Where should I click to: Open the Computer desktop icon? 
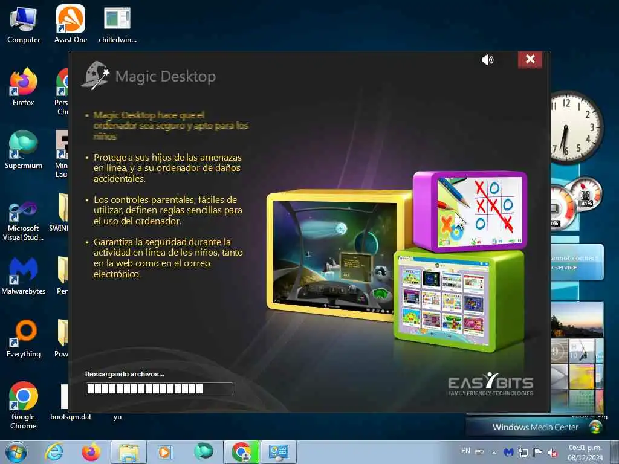click(x=24, y=25)
